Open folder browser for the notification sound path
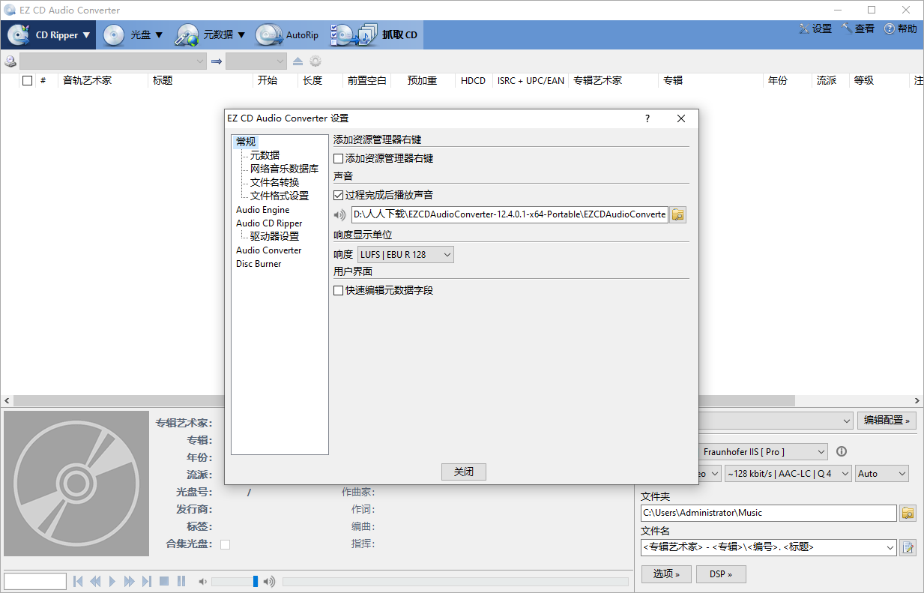The height and width of the screenshot is (593, 924). pos(677,214)
